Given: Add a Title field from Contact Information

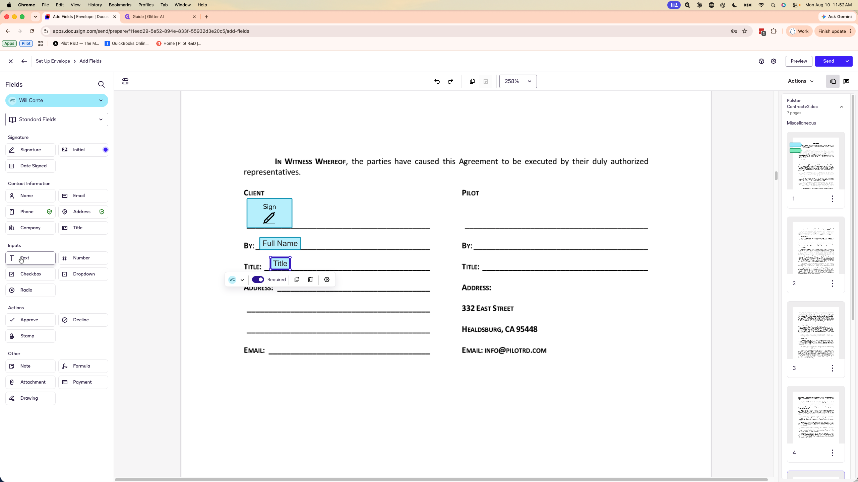Looking at the screenshot, I should tap(83, 228).
